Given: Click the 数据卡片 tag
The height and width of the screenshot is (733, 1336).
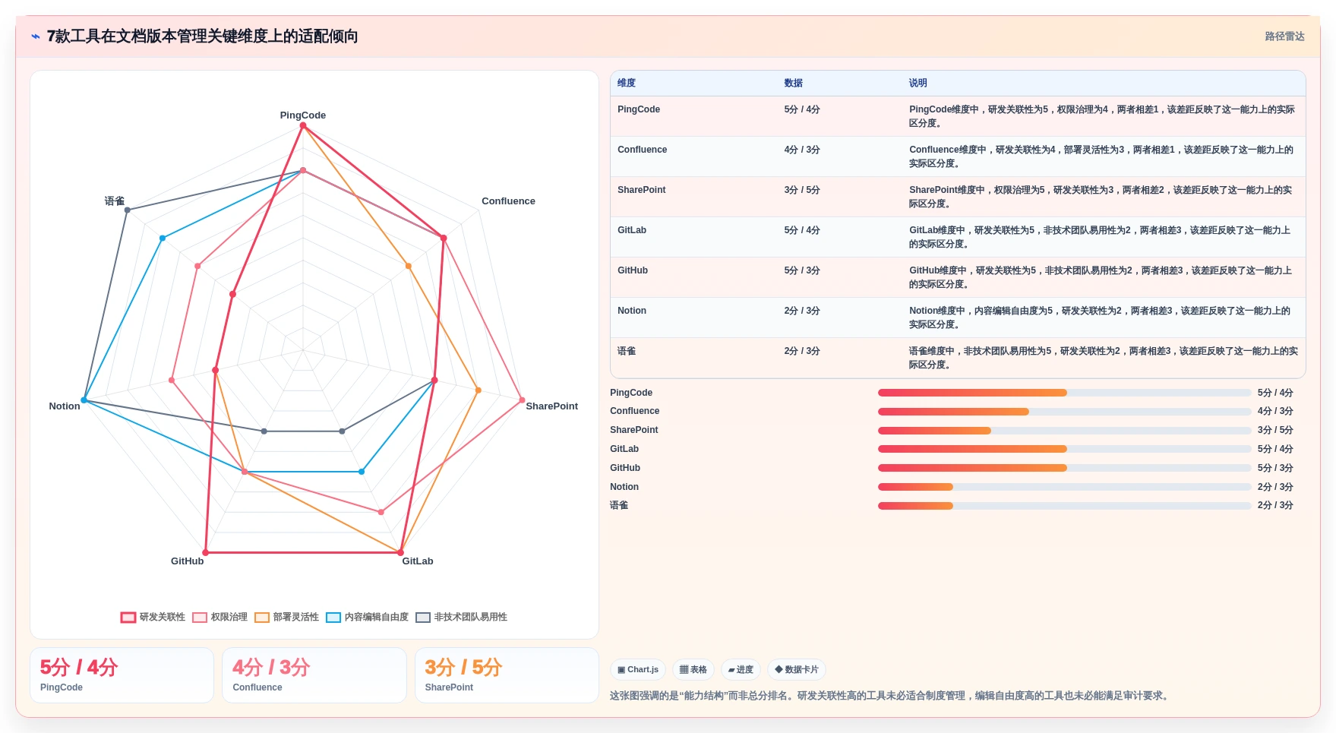Looking at the screenshot, I should pos(797,670).
